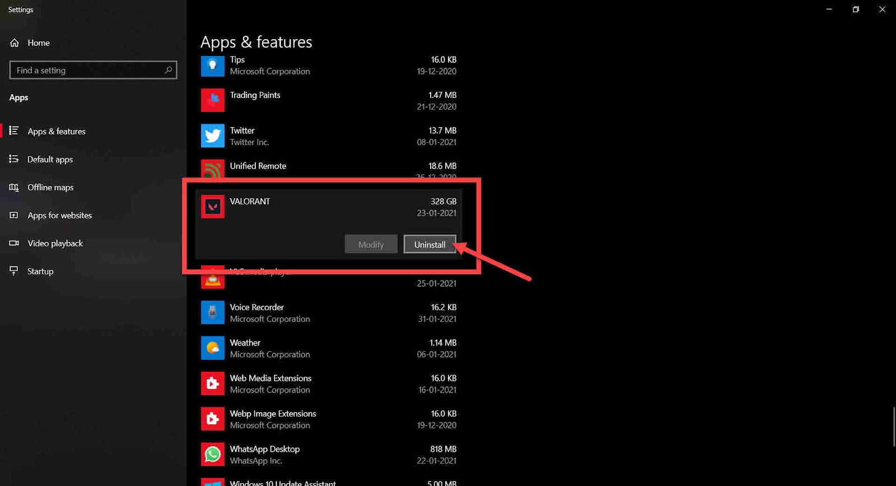Select the Windows 10 Update Assistant name
Screen dimensions: 896x486
point(283,483)
